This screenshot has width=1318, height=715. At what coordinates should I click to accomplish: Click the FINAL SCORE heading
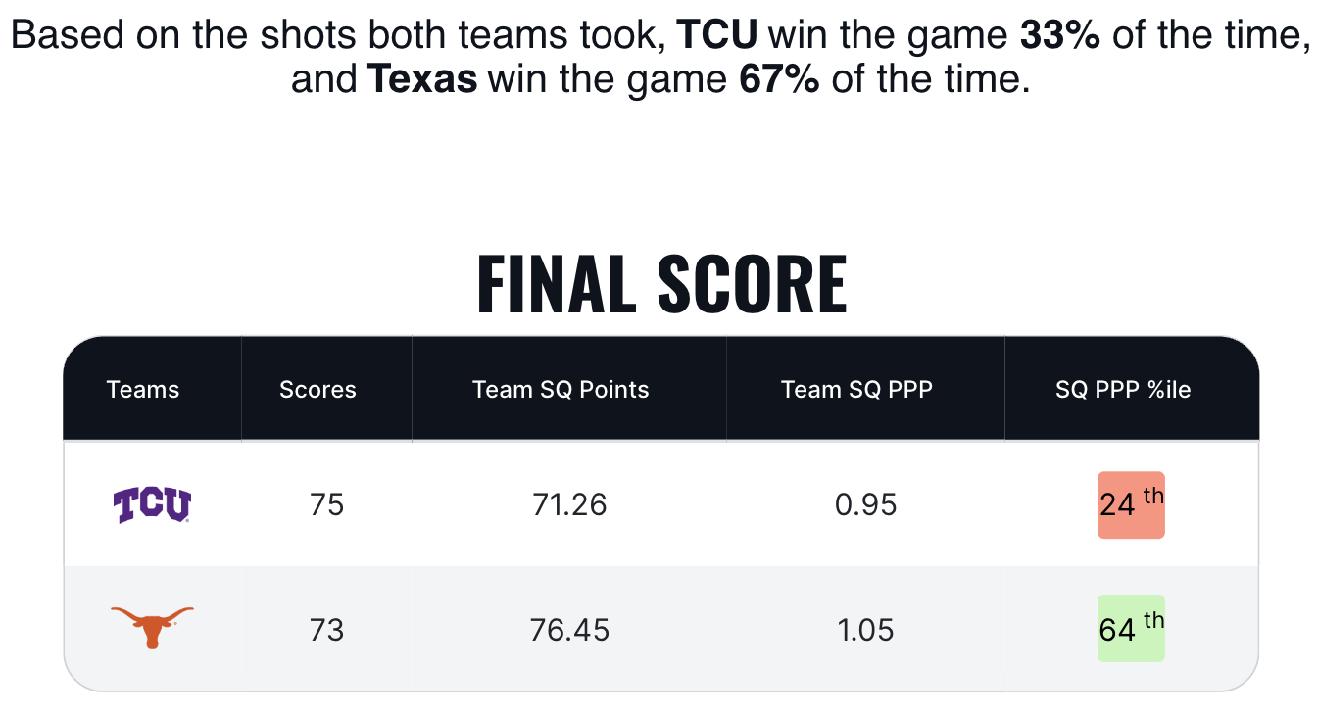(x=661, y=284)
